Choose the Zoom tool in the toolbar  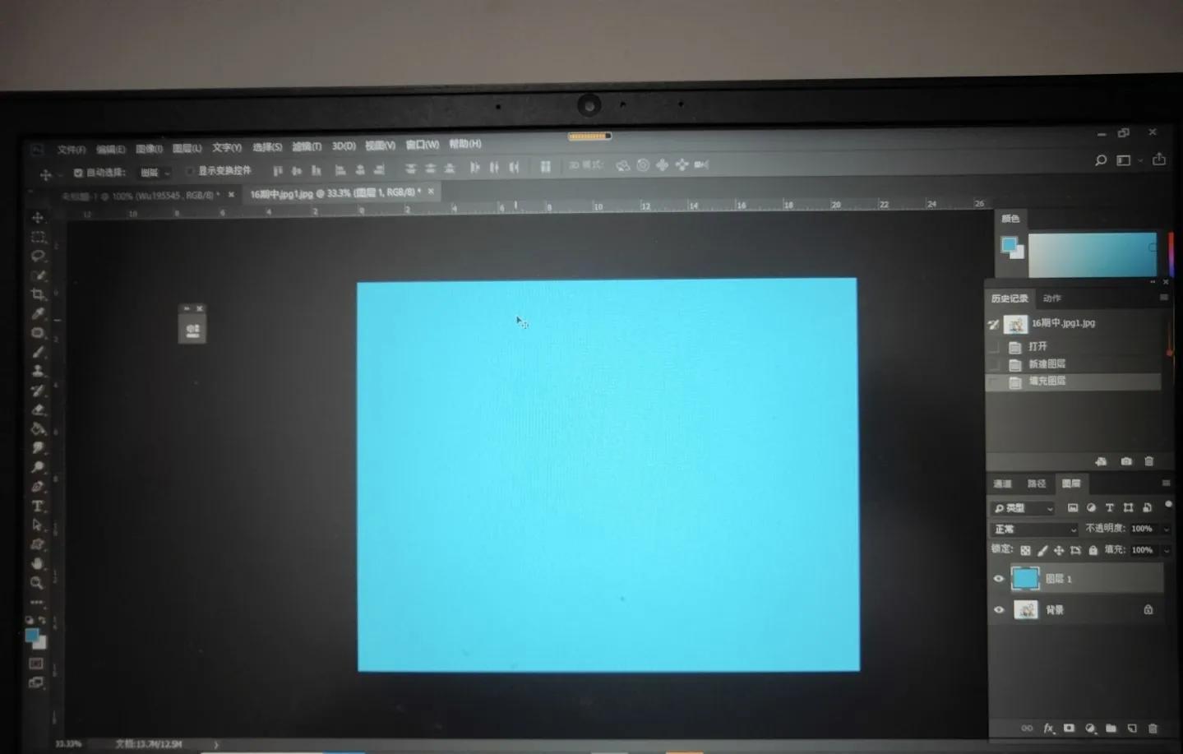point(37,583)
